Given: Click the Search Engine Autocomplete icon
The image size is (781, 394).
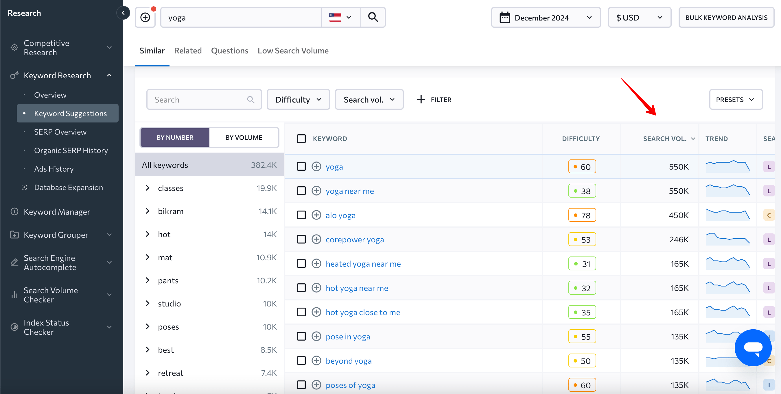Looking at the screenshot, I should [x=14, y=262].
